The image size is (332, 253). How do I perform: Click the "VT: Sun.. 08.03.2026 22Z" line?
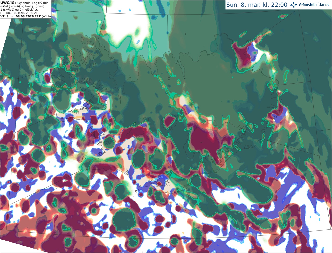point(20,16)
